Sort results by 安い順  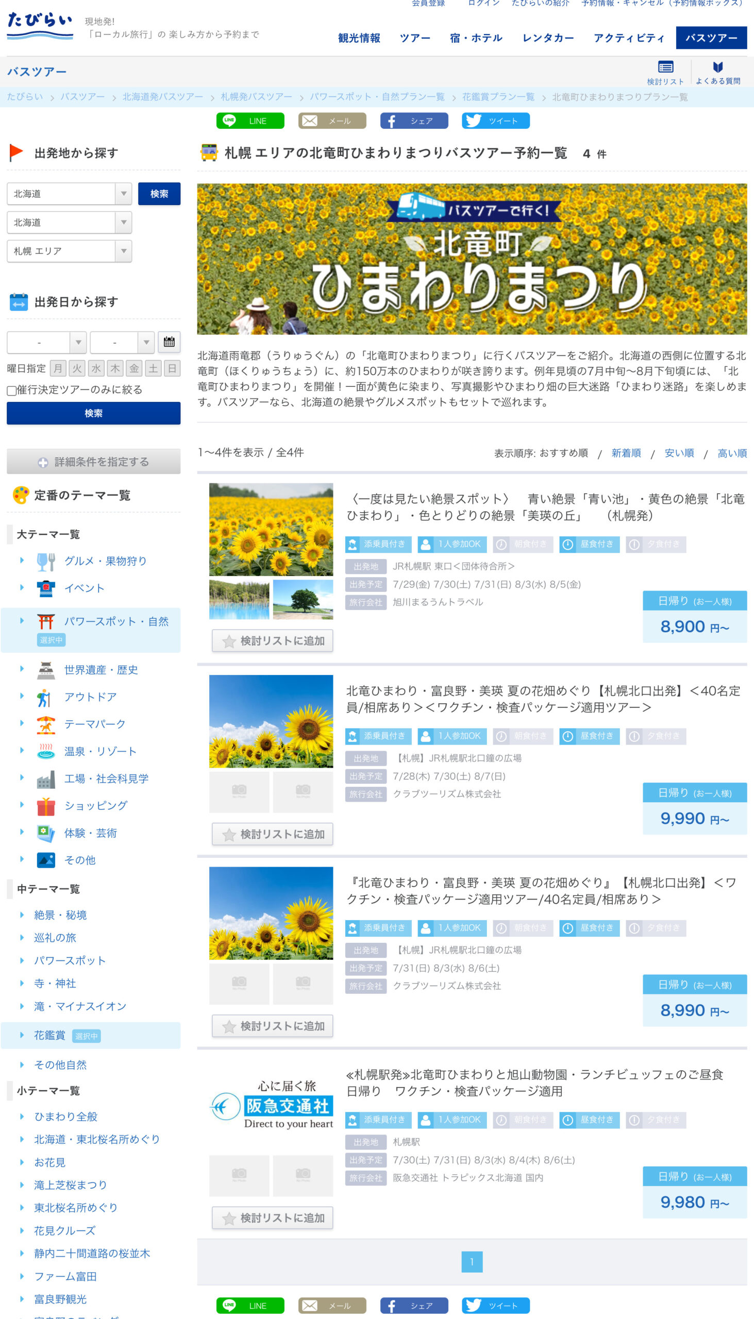[x=679, y=453]
